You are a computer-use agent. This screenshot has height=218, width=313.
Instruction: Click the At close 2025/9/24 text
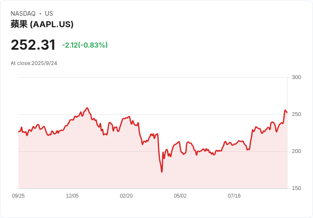click(x=34, y=63)
